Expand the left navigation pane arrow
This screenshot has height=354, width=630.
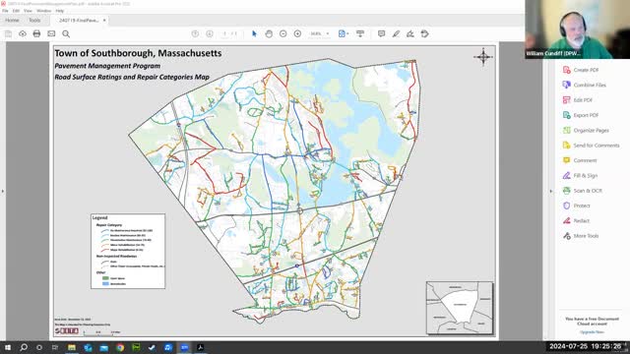pos(3,191)
